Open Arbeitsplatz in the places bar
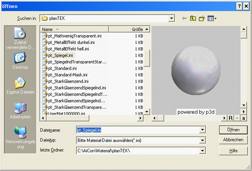This screenshot has width=252, height=171. [x=20, y=111]
